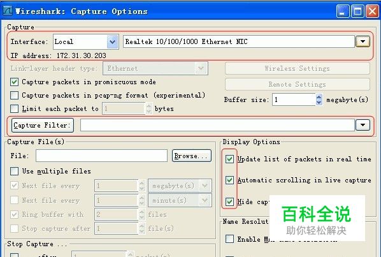Viewport: 381px width, 257px height.
Task: Click the capture File path input field
Action: 101,156
